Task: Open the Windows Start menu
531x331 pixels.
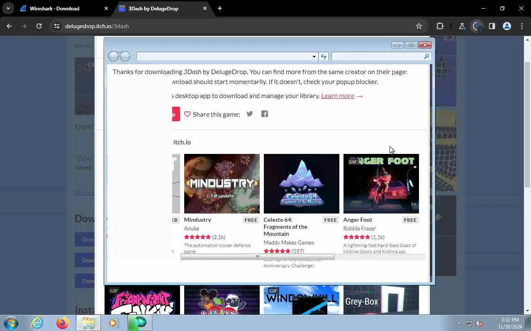Action: [11, 323]
